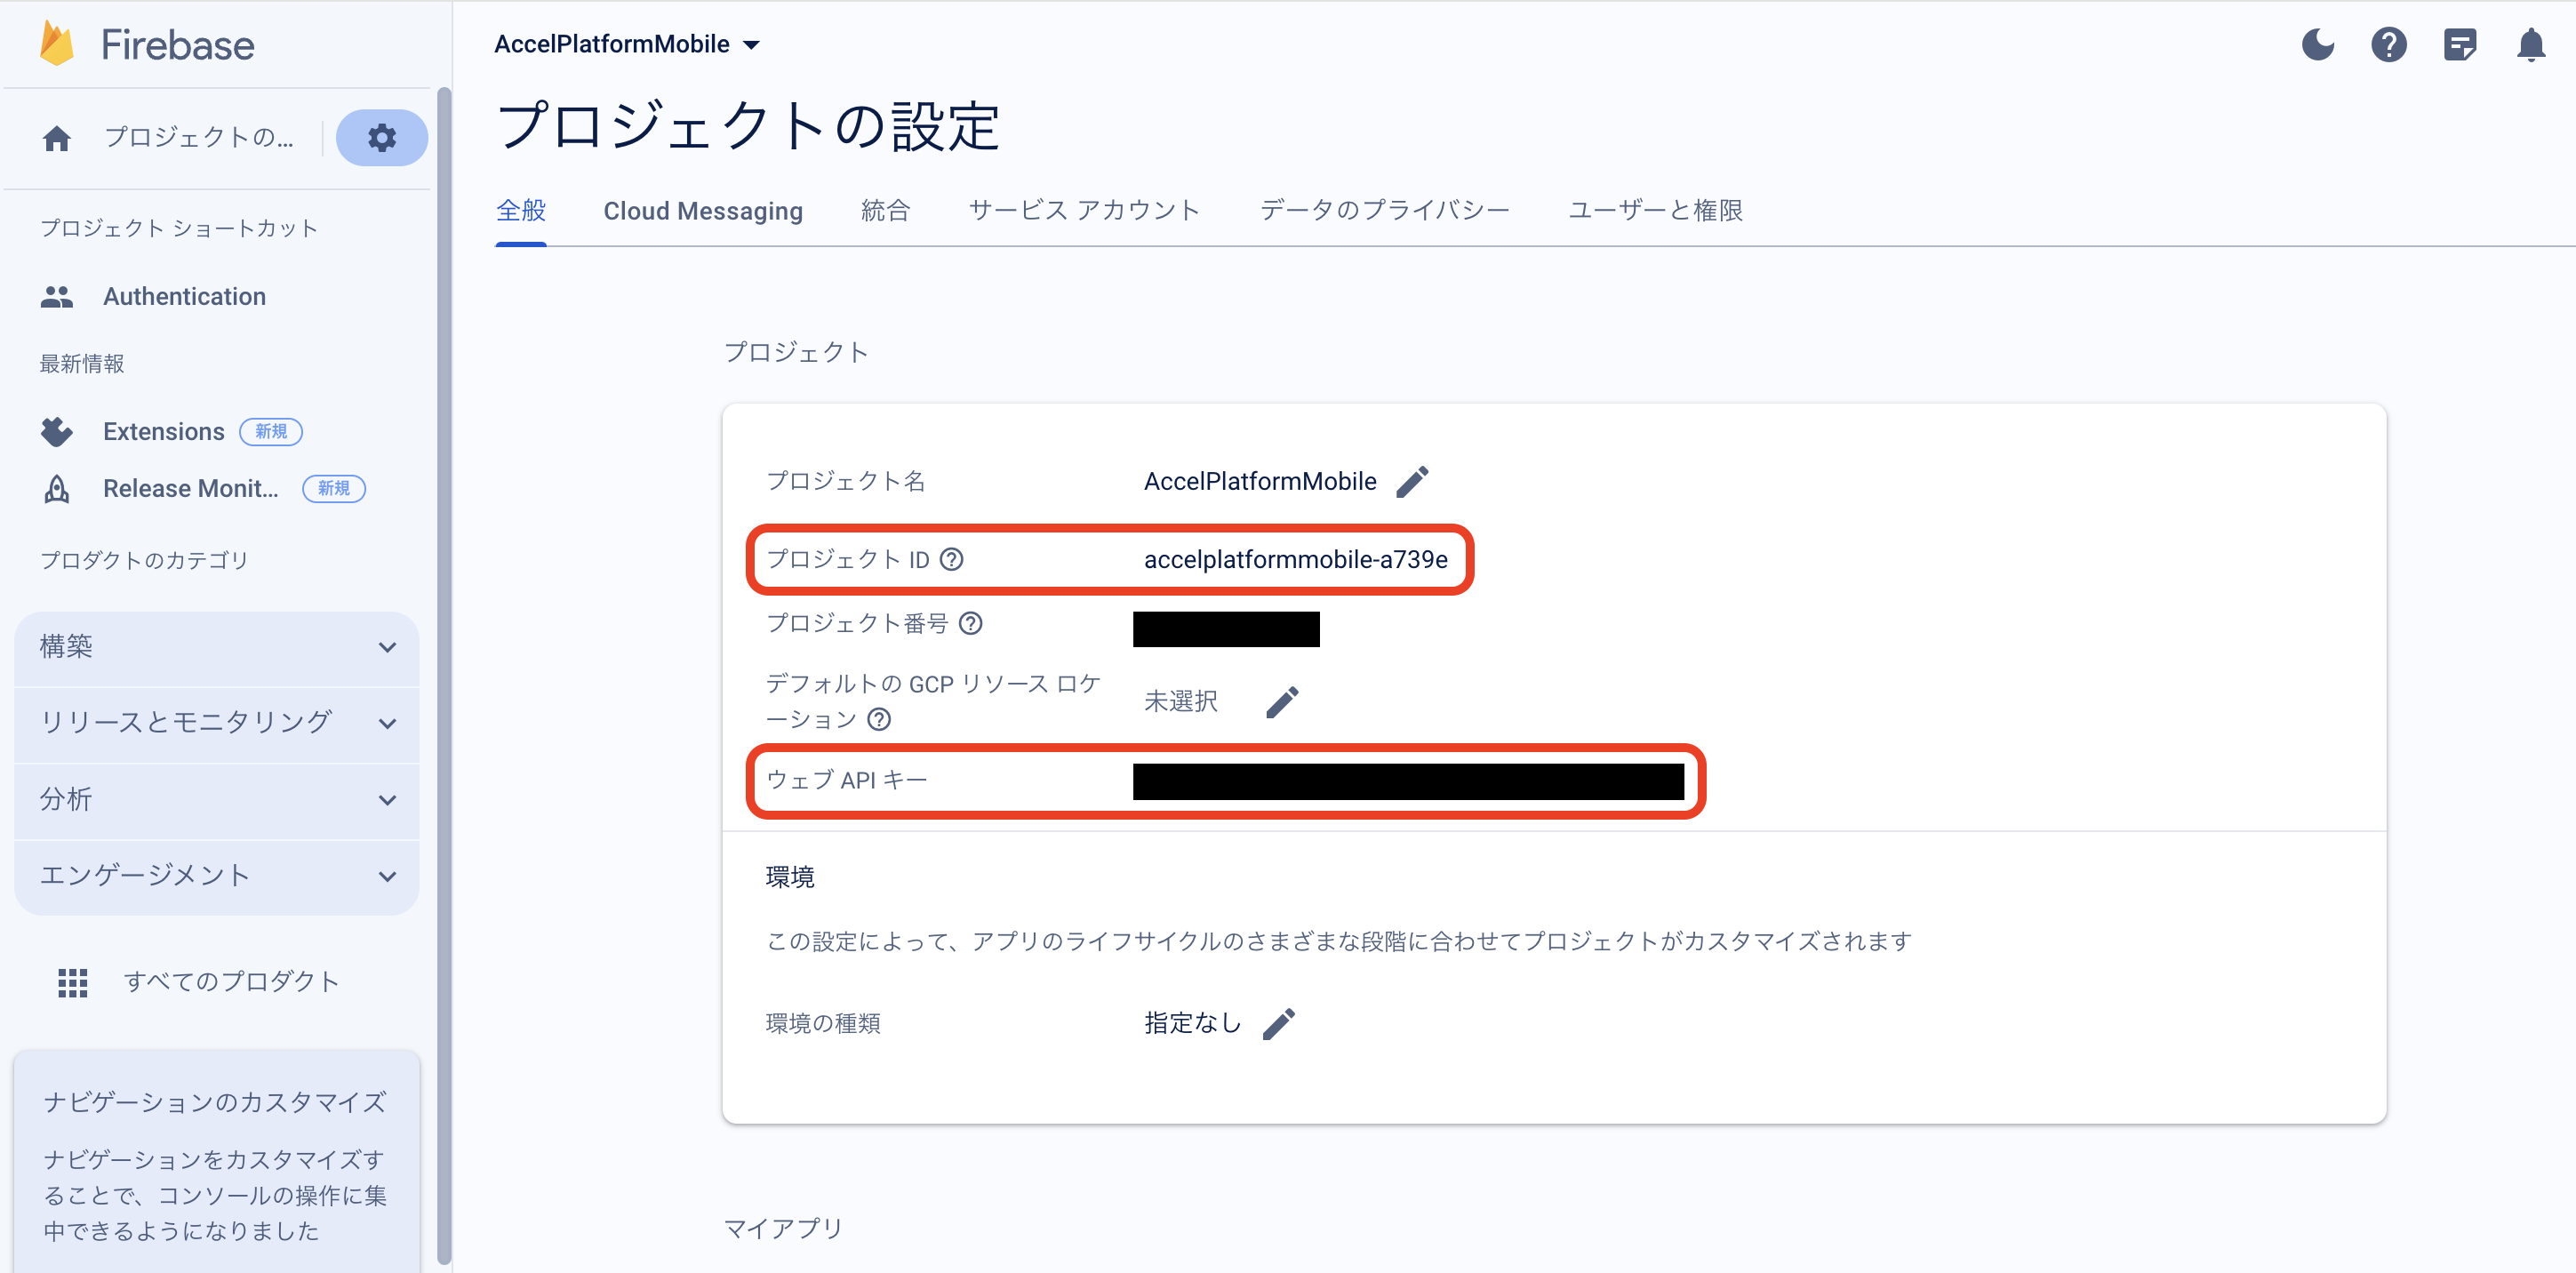
Task: Edit default GCP resource location pencil
Action: point(1282,702)
